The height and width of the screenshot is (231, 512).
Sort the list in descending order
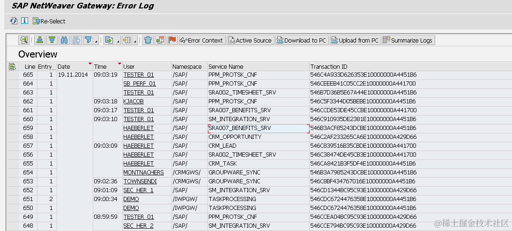[x=52, y=40]
